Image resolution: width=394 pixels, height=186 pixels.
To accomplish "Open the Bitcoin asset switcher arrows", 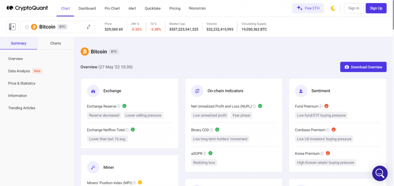I will [88, 27].
